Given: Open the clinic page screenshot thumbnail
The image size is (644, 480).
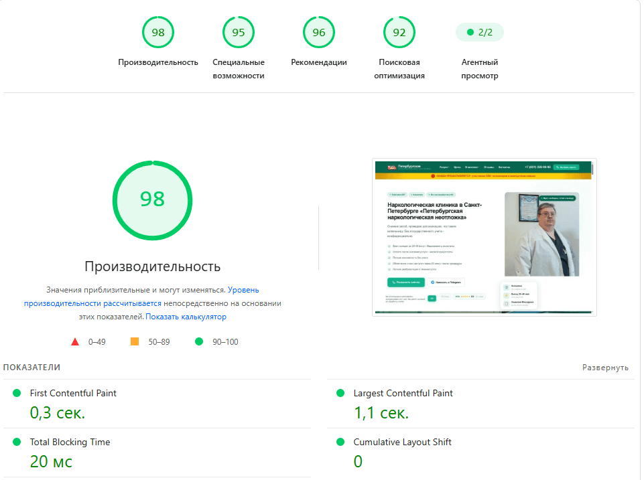Looking at the screenshot, I should coord(485,237).
